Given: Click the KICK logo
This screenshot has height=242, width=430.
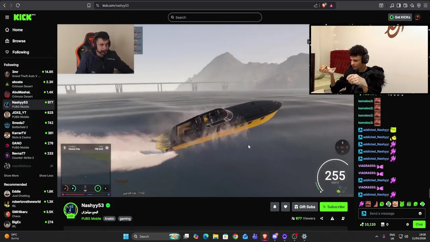Looking at the screenshot, I should (24, 17).
